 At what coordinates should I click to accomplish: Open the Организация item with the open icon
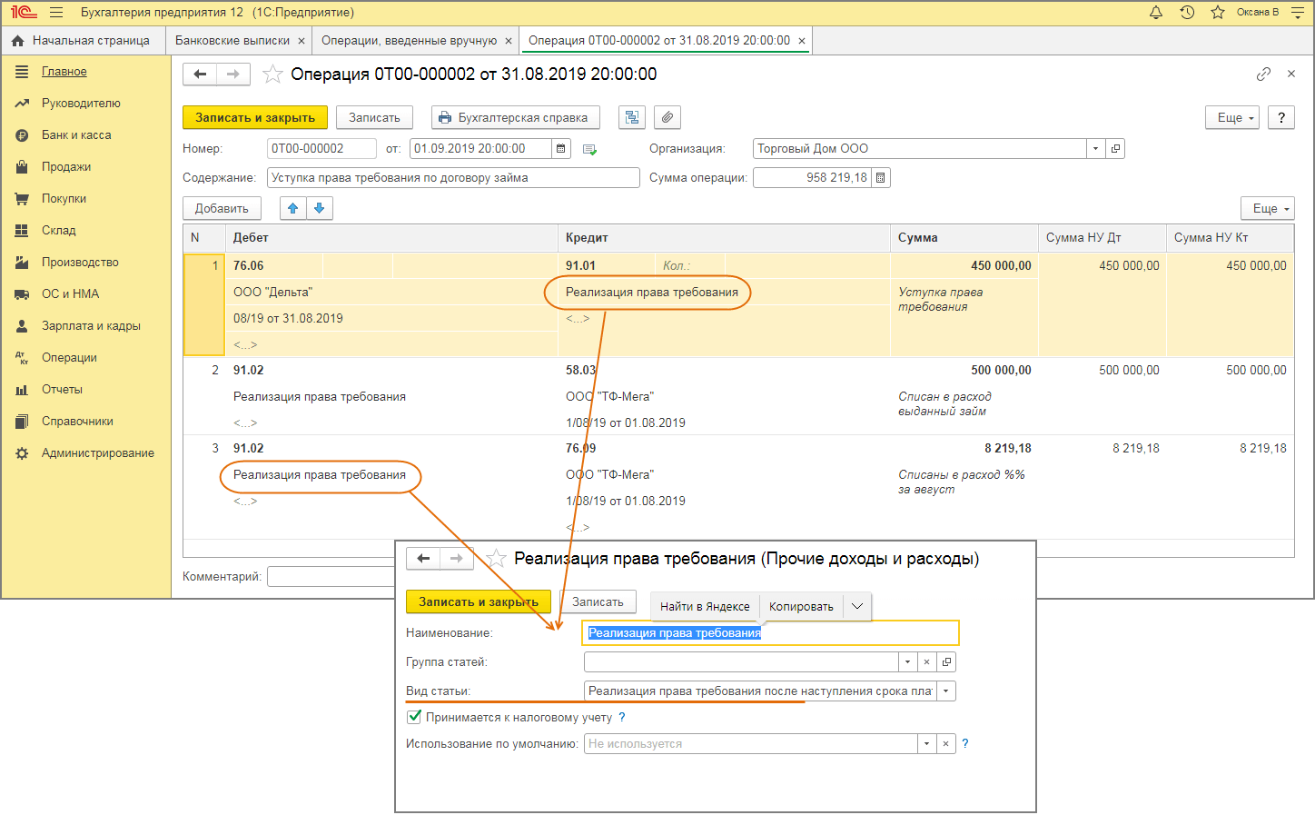[1115, 149]
